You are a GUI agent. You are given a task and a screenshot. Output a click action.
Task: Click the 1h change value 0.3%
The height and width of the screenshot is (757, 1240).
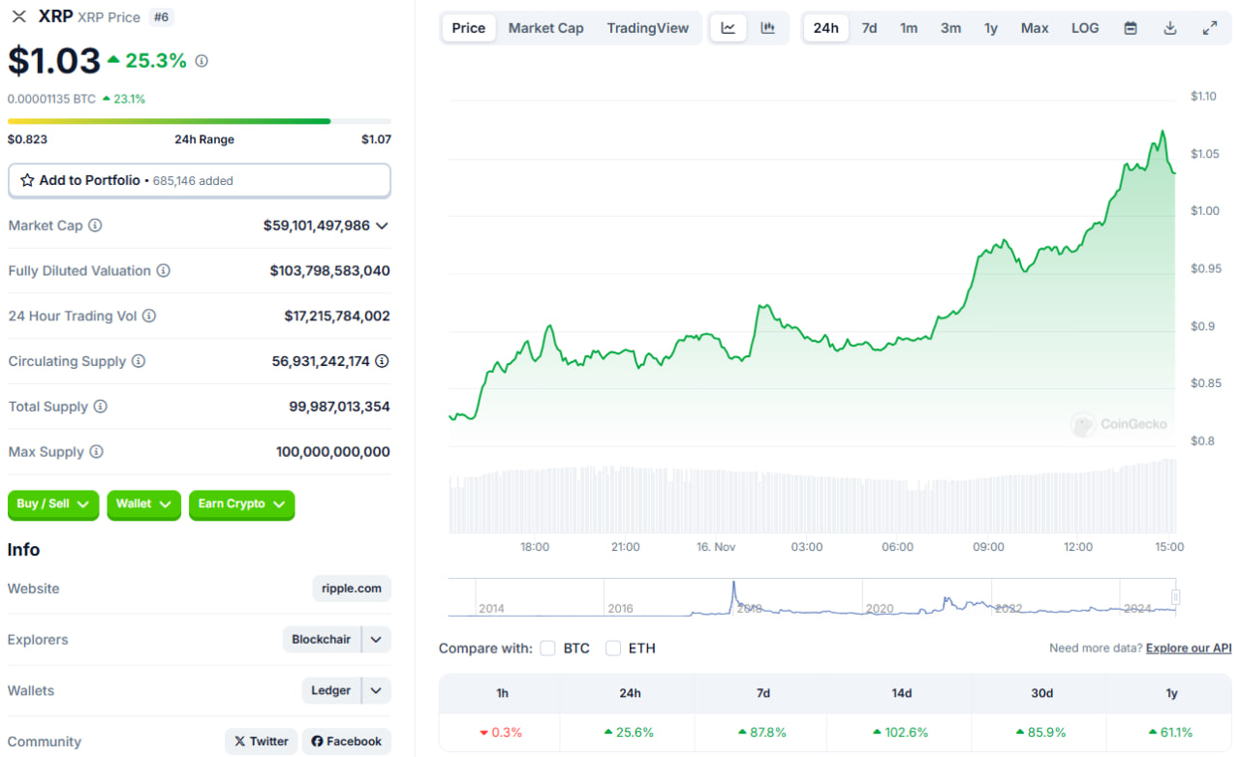point(501,733)
